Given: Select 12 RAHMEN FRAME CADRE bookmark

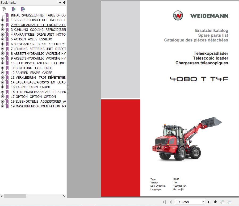Looking at the screenshot, I should (x=32, y=73).
